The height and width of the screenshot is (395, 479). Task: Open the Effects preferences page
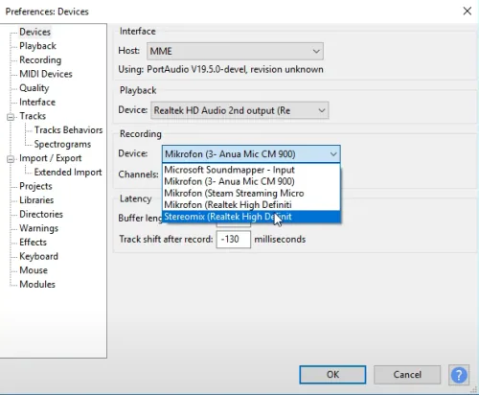click(x=33, y=243)
